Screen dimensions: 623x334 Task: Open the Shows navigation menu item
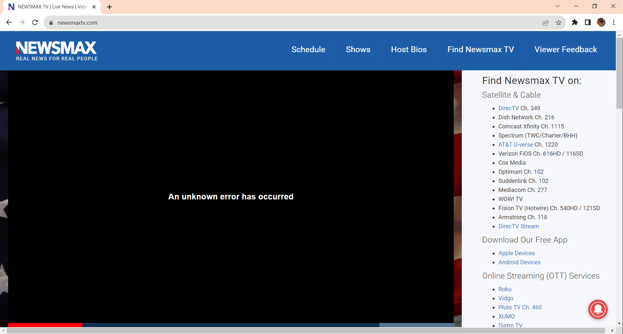[x=358, y=49]
